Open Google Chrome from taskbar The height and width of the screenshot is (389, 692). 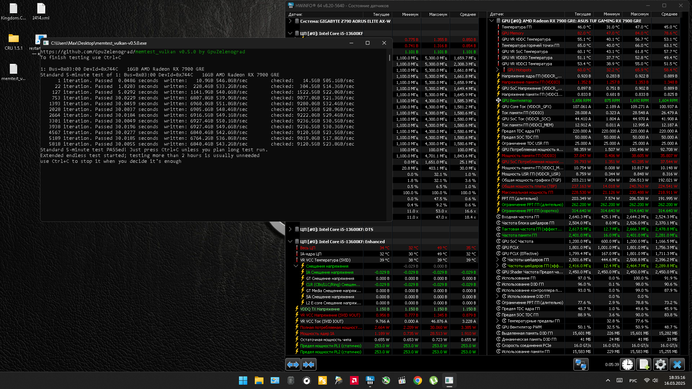pos(418,380)
